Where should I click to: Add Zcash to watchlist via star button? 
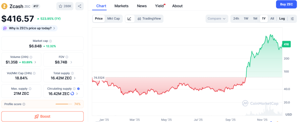pos(64,6)
